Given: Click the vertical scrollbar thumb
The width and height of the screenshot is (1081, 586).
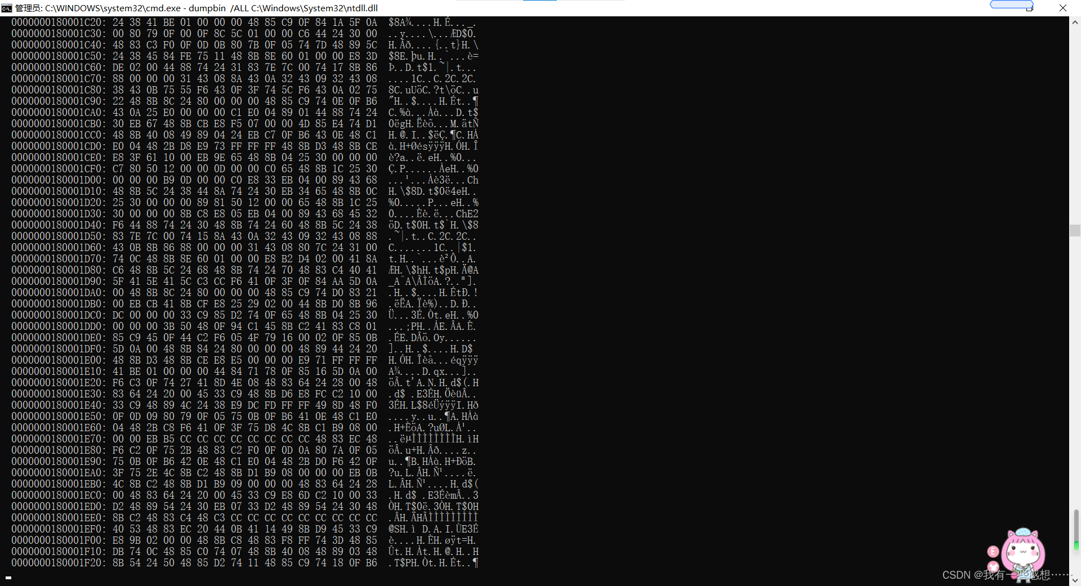Looking at the screenshot, I should pyautogui.click(x=1075, y=231).
